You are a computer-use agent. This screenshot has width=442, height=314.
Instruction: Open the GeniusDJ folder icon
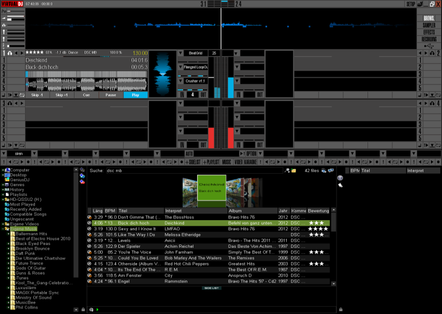click(x=7, y=180)
